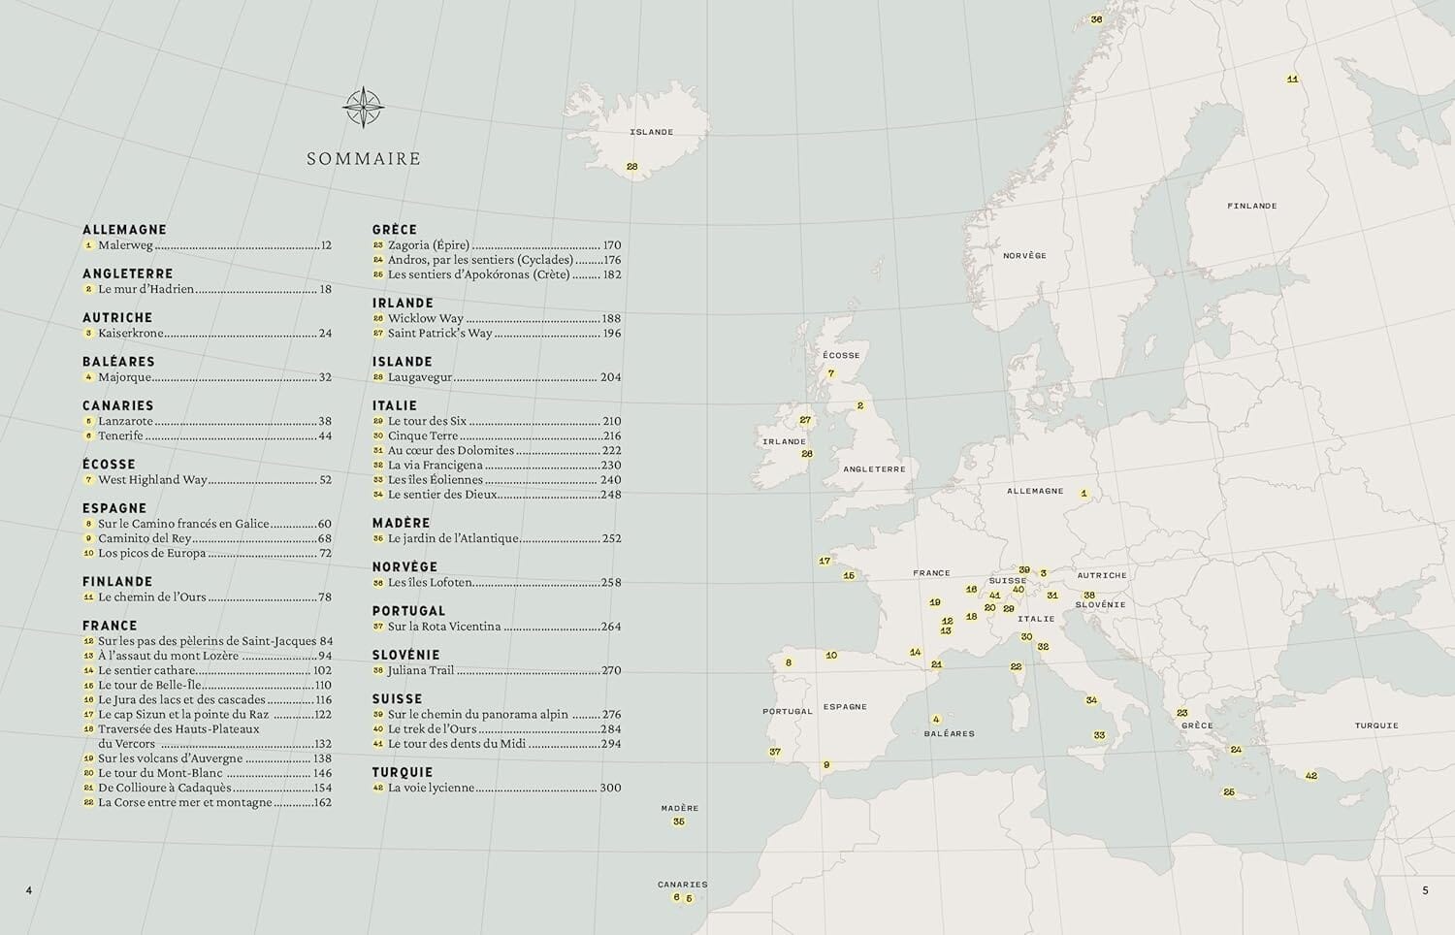
Task: Click marker 36 on the Lofoten islands
Action: (x=1097, y=17)
